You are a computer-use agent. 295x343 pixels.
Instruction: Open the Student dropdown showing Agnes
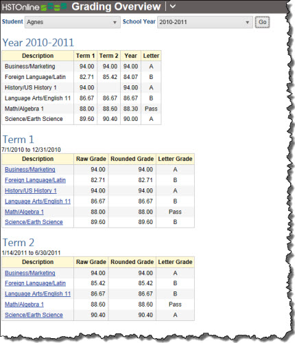pos(73,22)
